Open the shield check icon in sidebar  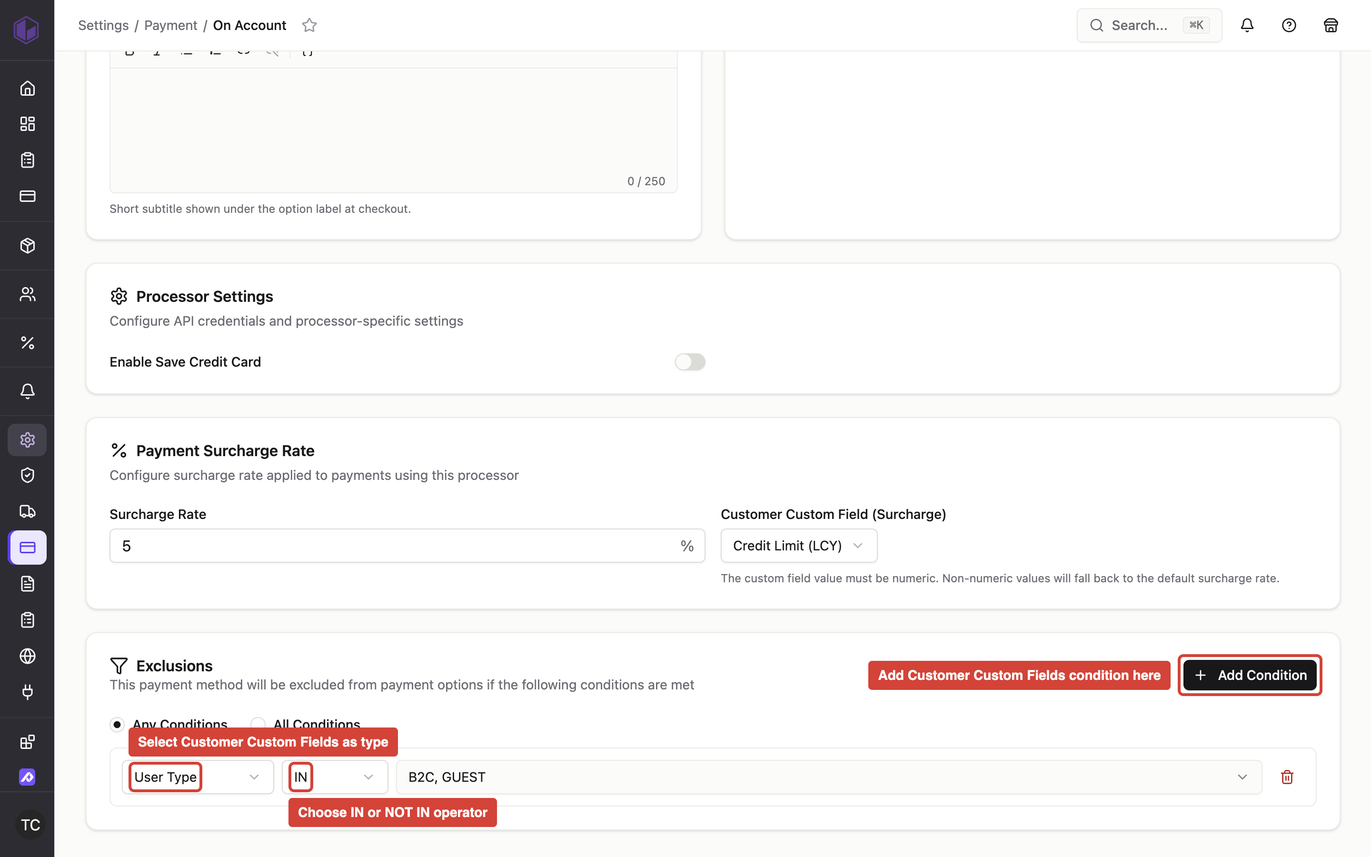(27, 475)
